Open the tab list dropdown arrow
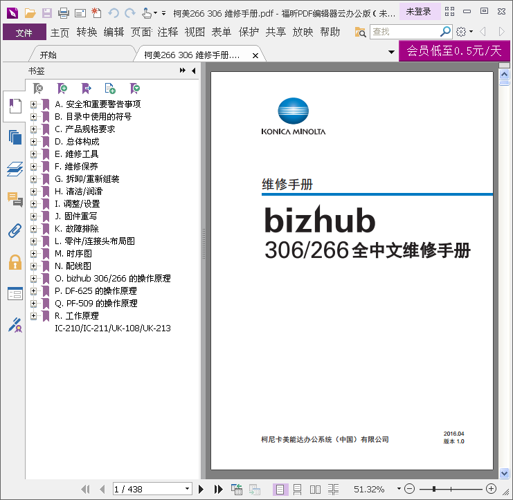Image resolution: width=513 pixels, height=500 pixels. click(x=391, y=52)
